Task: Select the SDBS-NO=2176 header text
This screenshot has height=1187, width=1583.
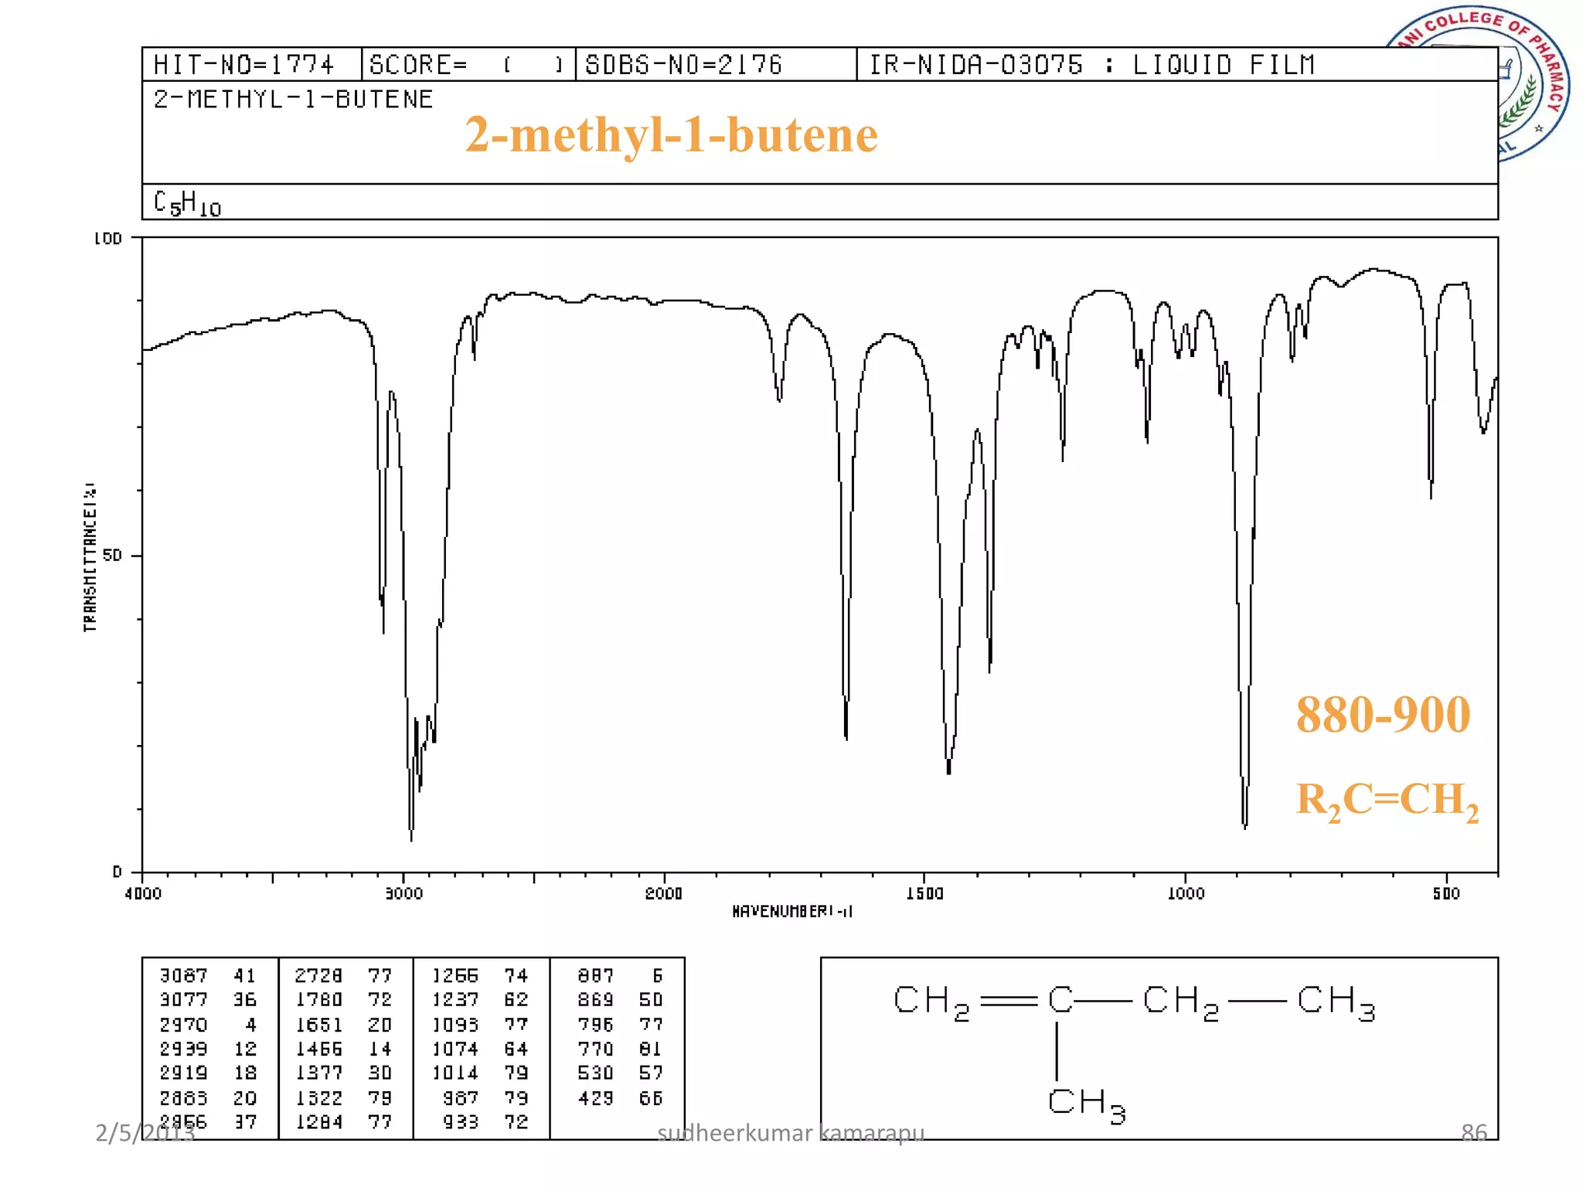Action: tap(683, 64)
